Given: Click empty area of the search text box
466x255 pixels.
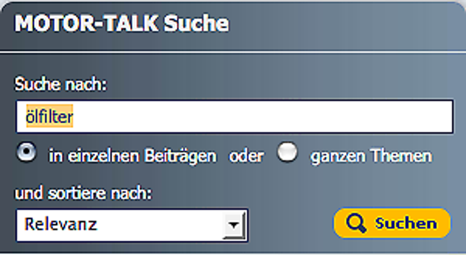Looking at the screenshot, I should [x=262, y=116].
